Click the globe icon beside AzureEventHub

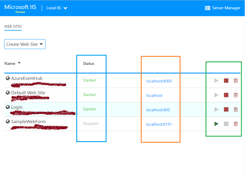pos(8,78)
